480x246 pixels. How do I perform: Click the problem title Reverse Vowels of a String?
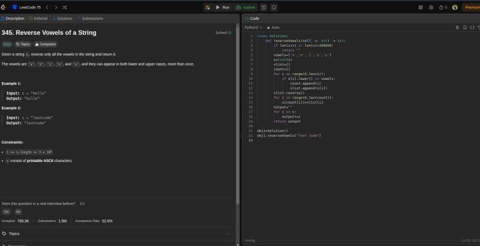point(49,33)
